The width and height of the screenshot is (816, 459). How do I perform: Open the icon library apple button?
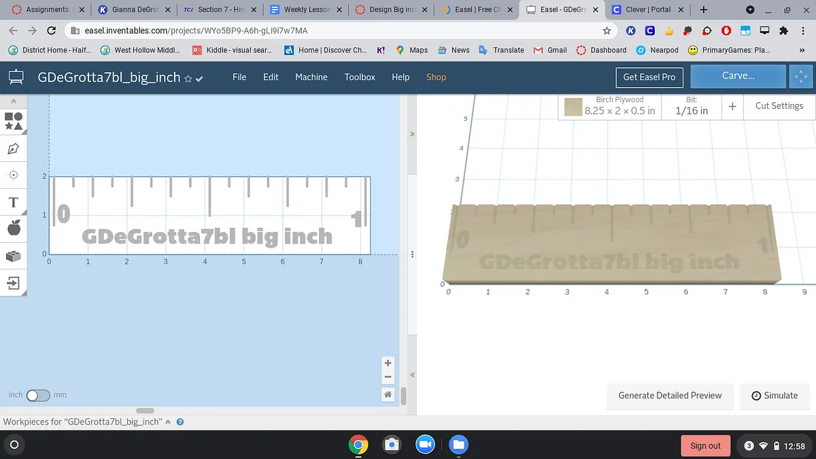pyautogui.click(x=14, y=228)
